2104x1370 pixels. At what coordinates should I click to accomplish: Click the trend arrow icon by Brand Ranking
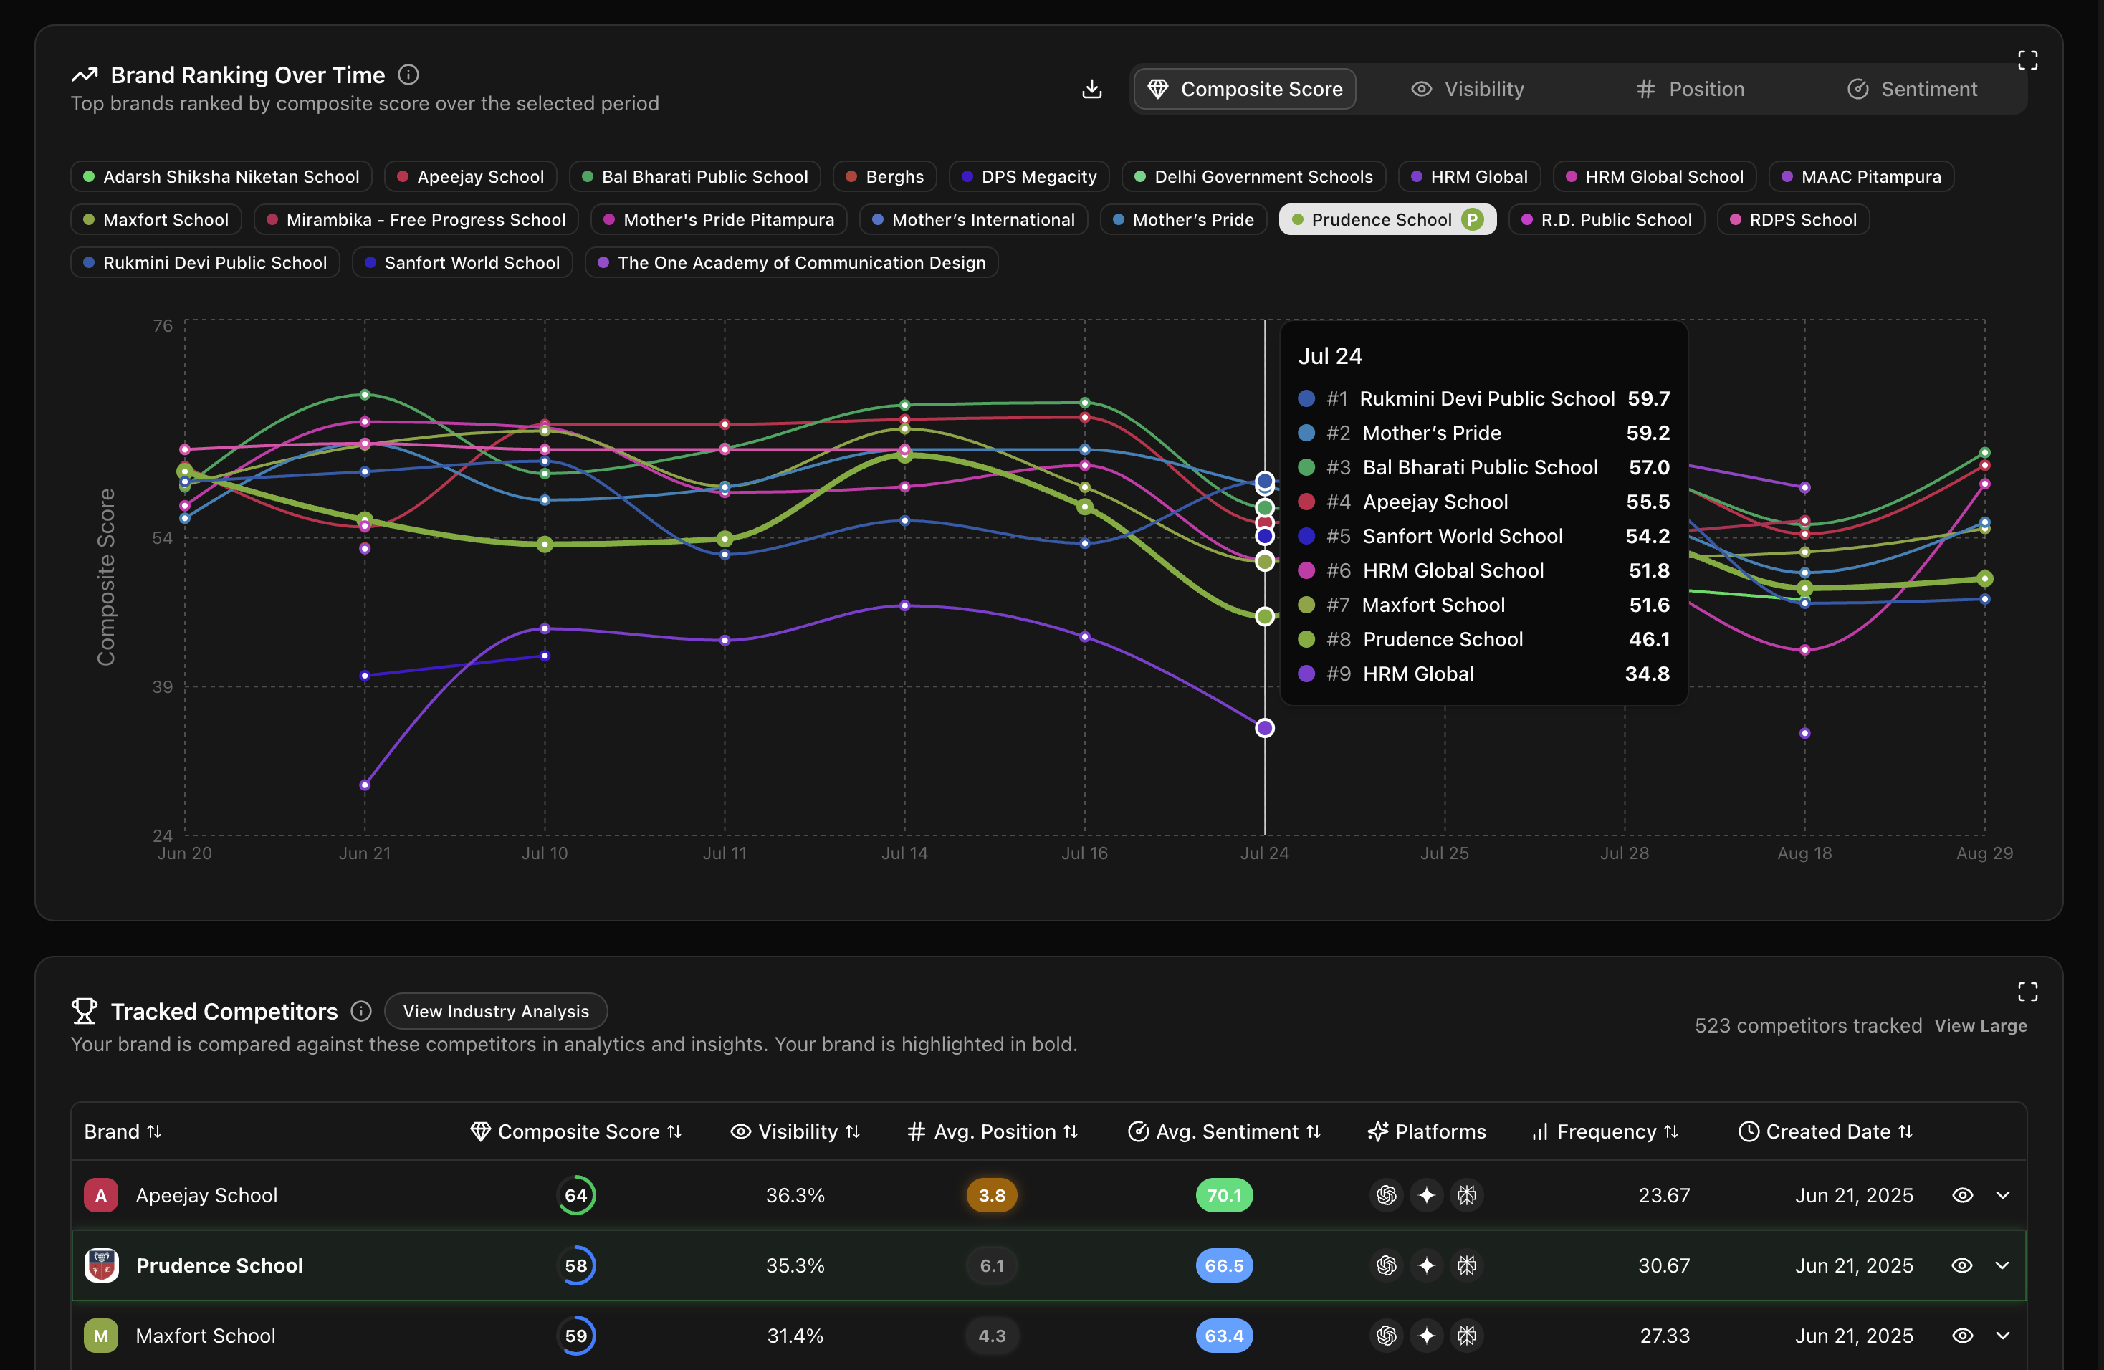click(x=84, y=75)
